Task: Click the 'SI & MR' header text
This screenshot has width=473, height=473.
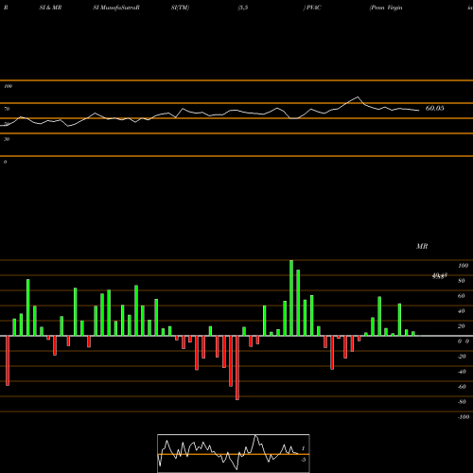Action: 50,8
